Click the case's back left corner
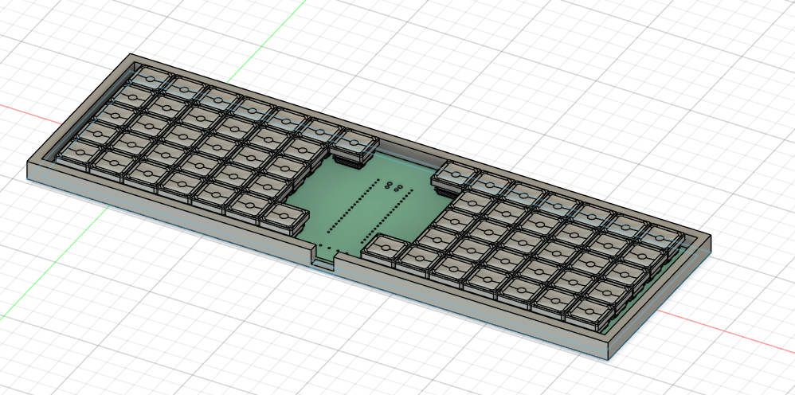Viewport: 795px width, 395px height. [131, 58]
